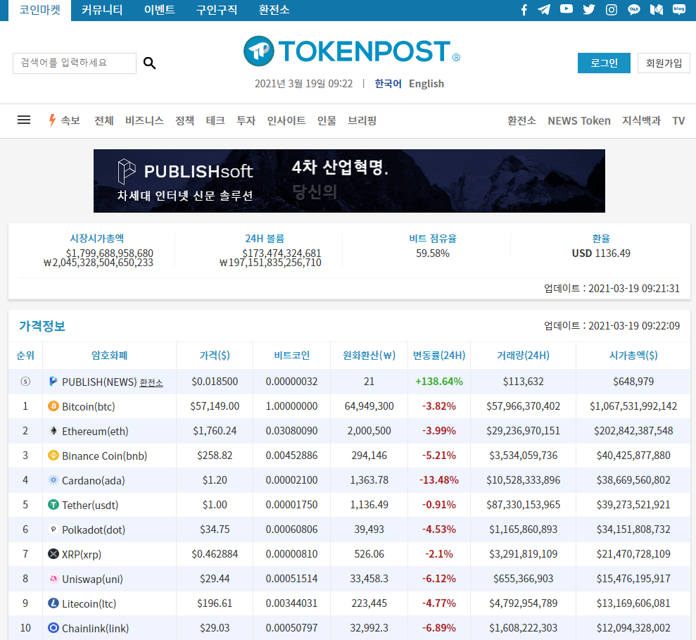Open the Bitcoin(btc) coin link
696x640 pixels.
[x=89, y=406]
